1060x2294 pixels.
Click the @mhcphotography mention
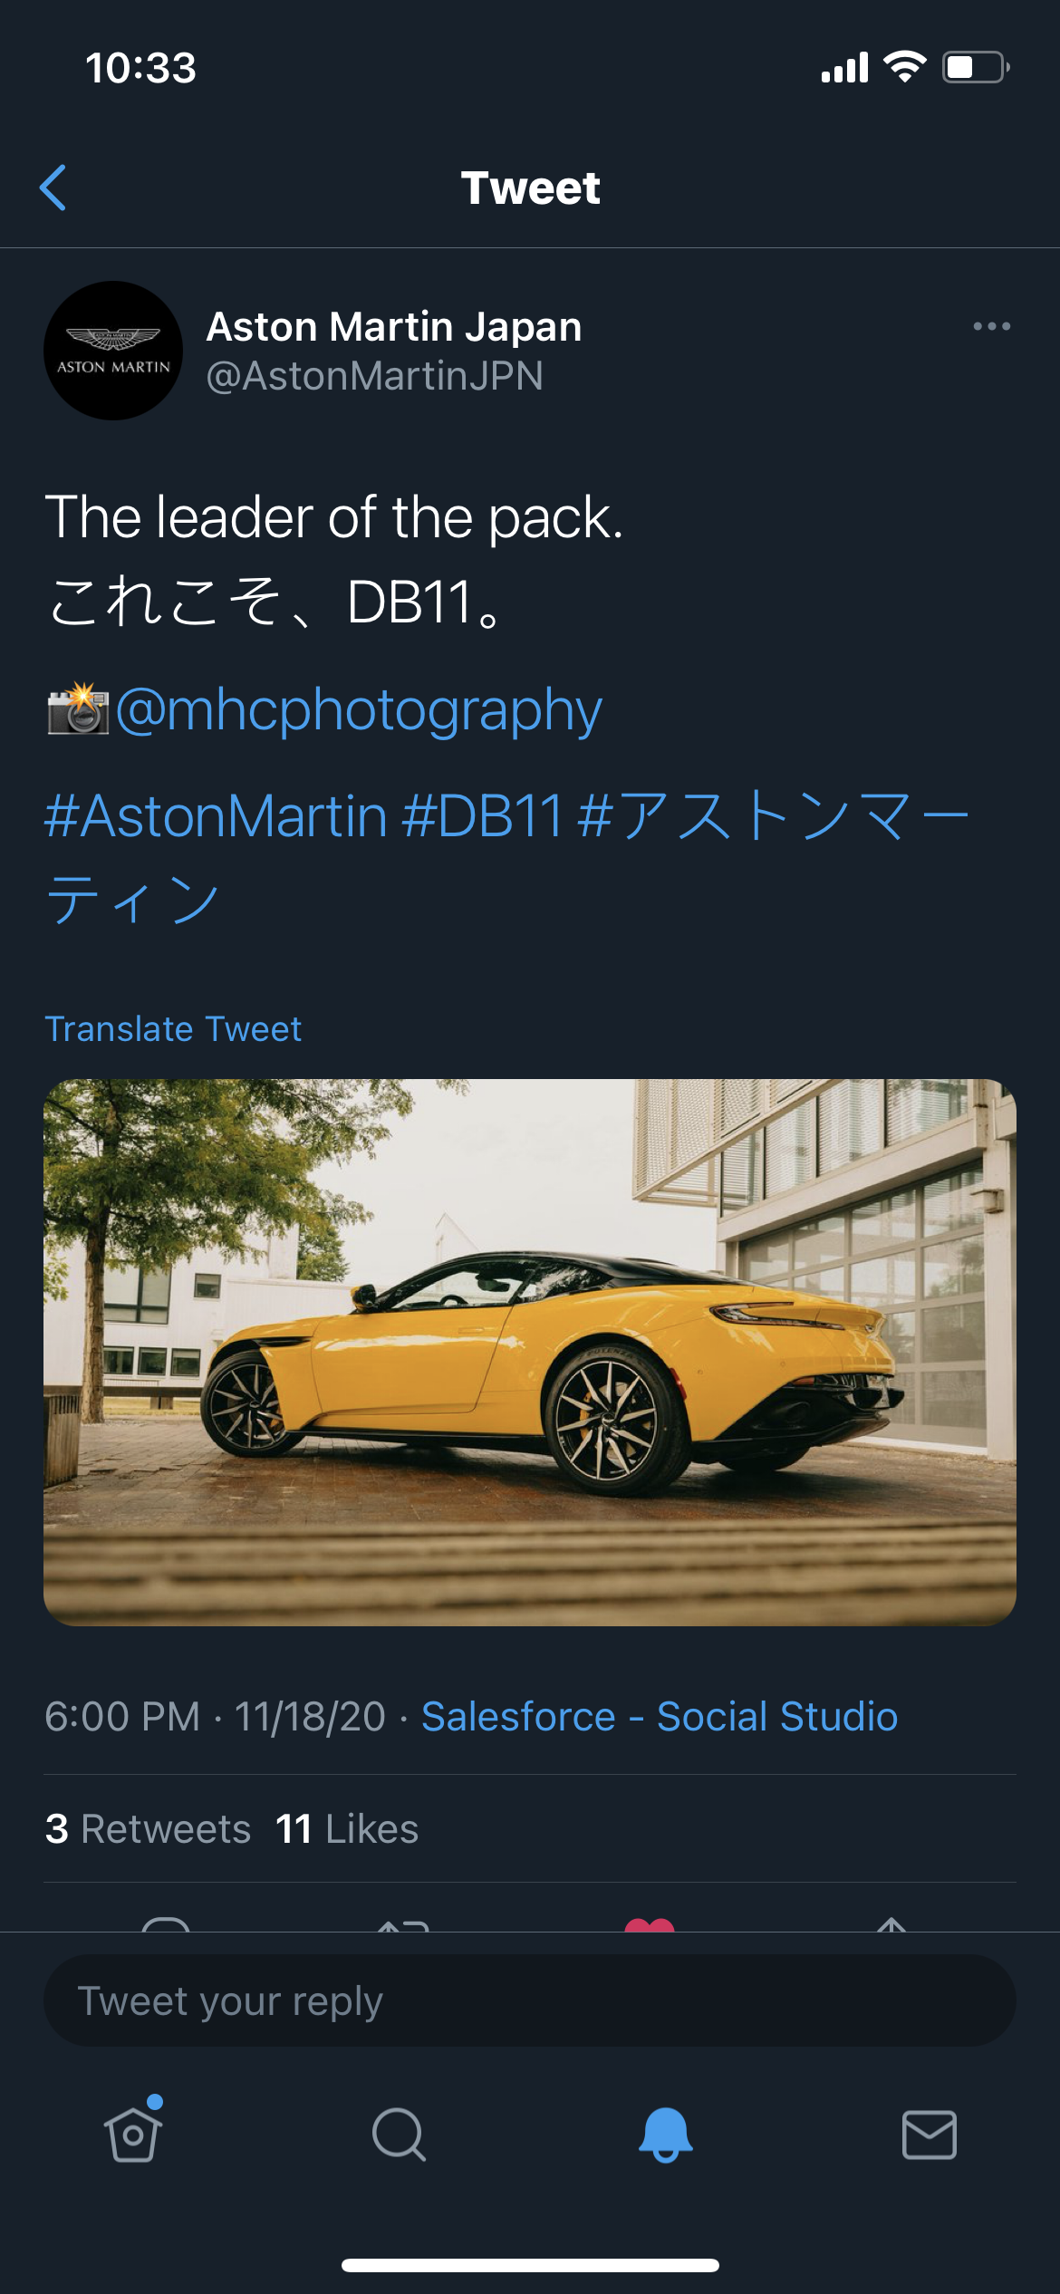(359, 709)
